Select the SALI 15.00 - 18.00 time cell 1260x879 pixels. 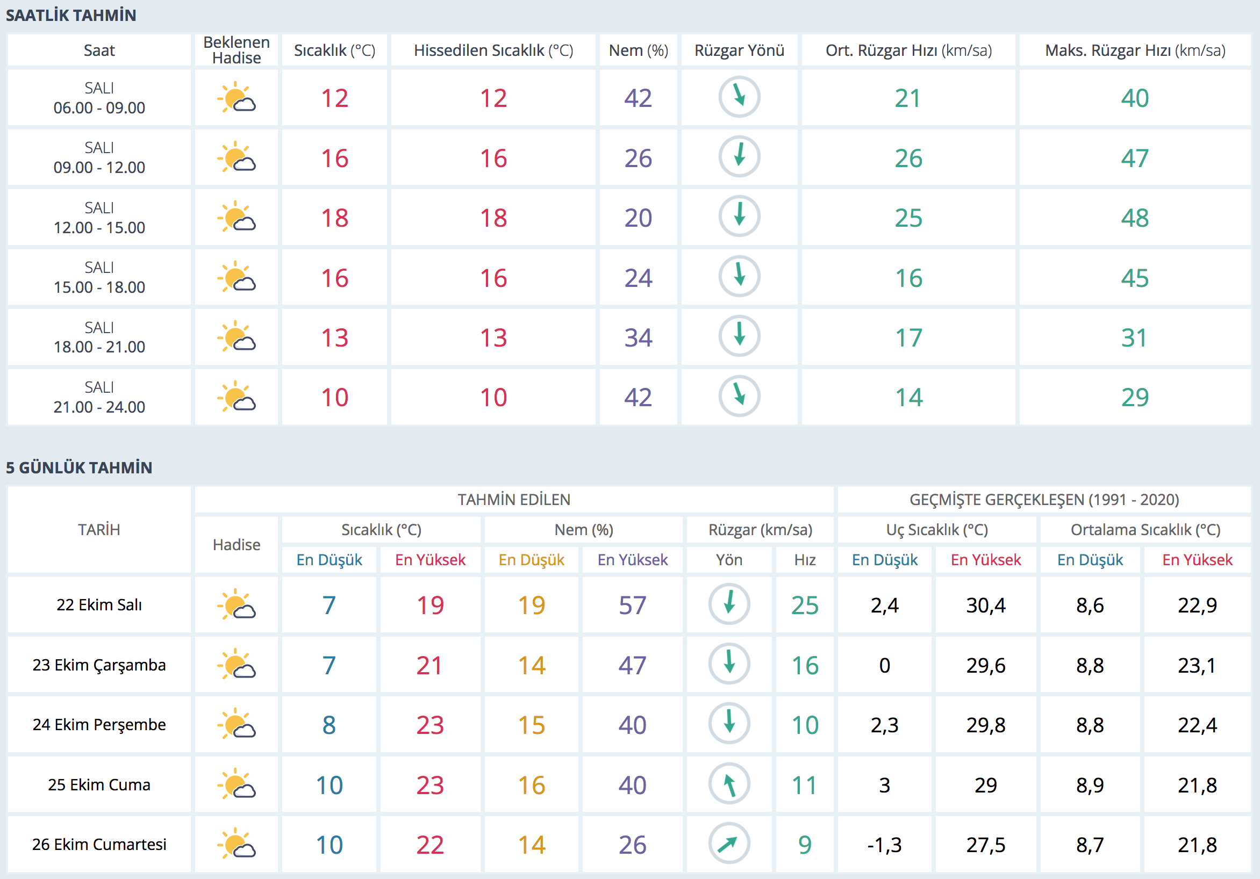pos(99,277)
